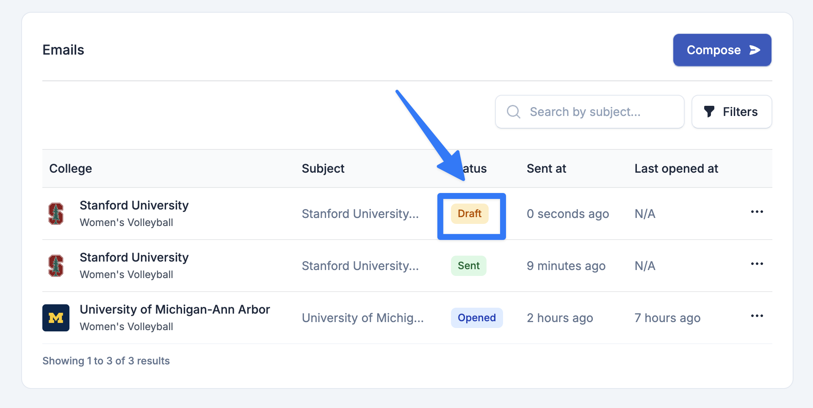Click the College column header

[x=71, y=168]
